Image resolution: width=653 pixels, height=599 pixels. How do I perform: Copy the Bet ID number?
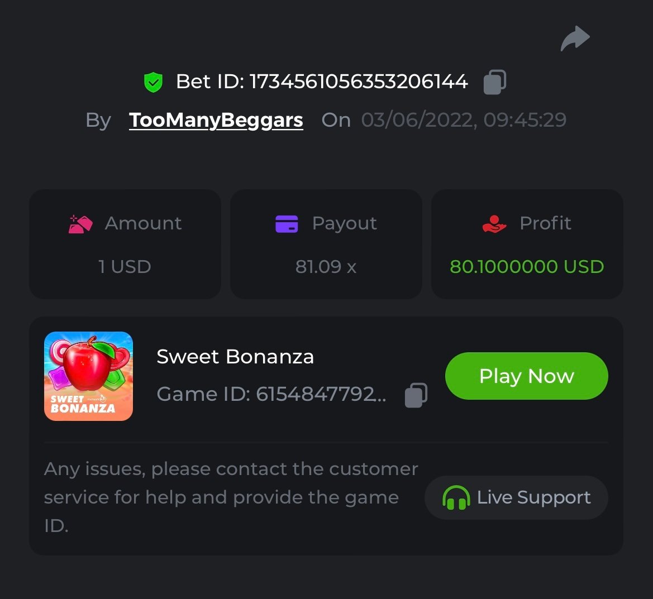click(x=494, y=82)
